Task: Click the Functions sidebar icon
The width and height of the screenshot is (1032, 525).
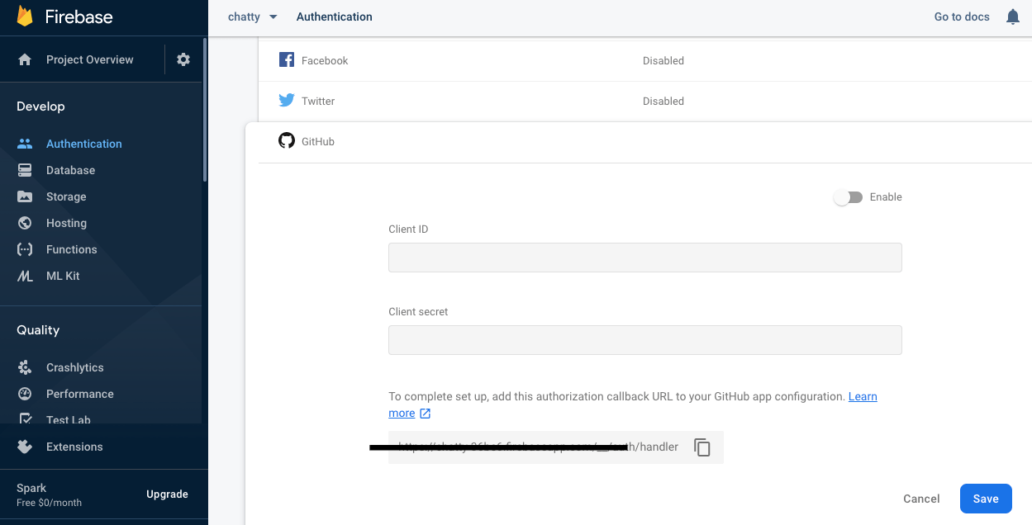Action: (25, 249)
